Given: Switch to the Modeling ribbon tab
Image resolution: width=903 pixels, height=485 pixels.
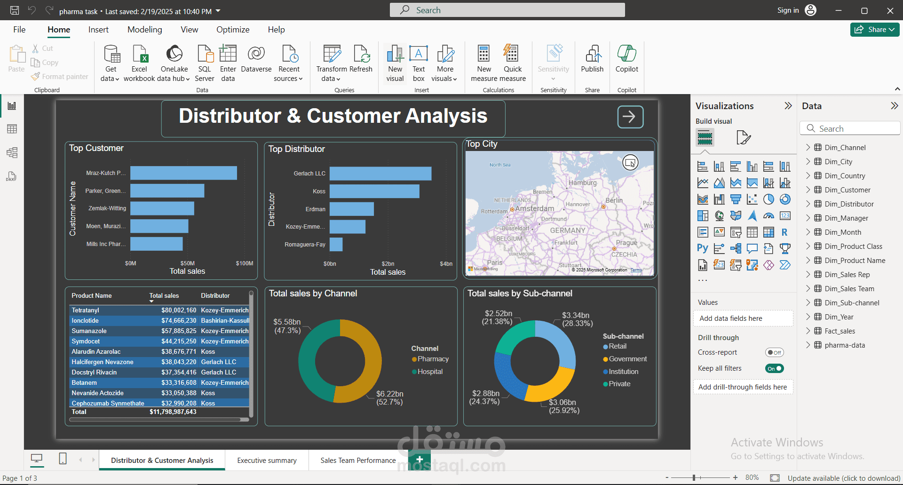Looking at the screenshot, I should click(145, 30).
